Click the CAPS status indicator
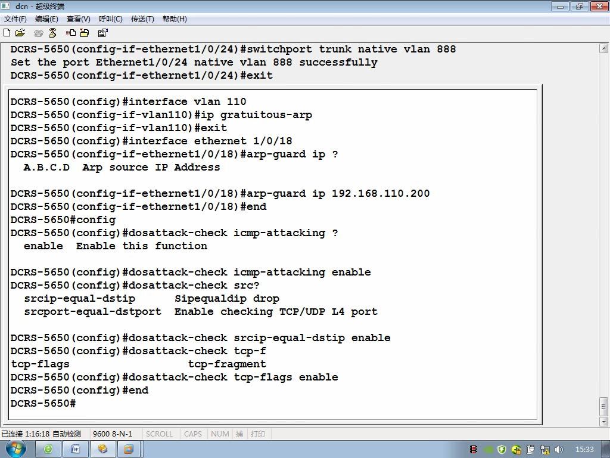Viewport: 610px width, 458px height. point(193,434)
